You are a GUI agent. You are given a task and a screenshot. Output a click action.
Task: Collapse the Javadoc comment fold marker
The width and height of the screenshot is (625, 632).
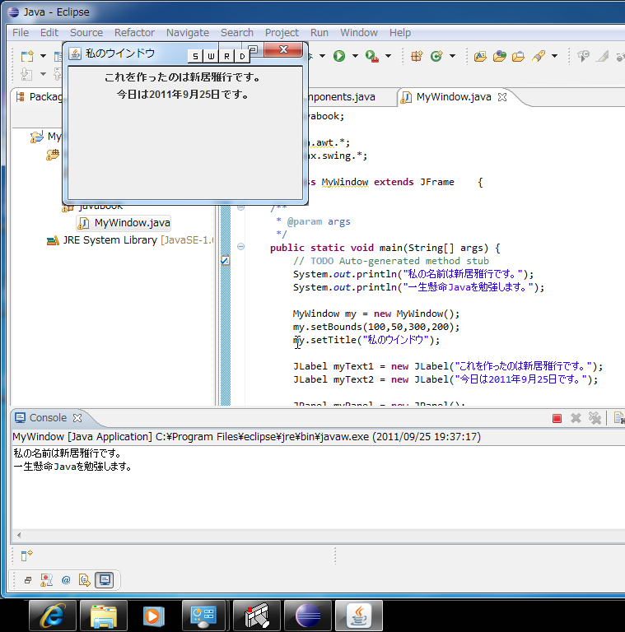(240, 207)
